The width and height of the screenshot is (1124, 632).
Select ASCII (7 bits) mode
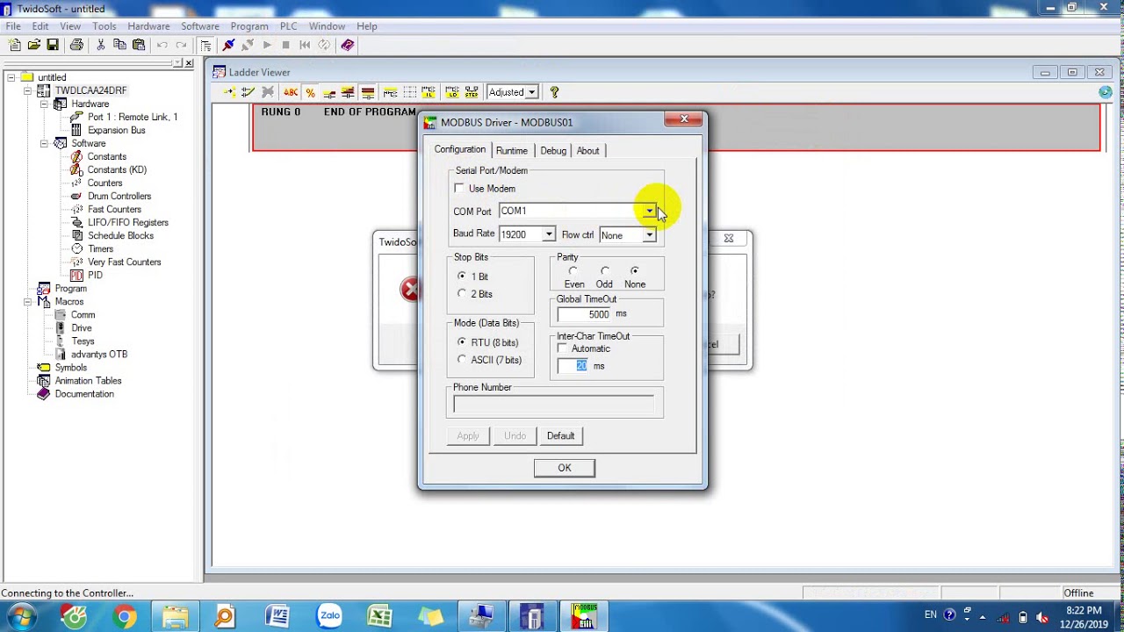tap(462, 360)
